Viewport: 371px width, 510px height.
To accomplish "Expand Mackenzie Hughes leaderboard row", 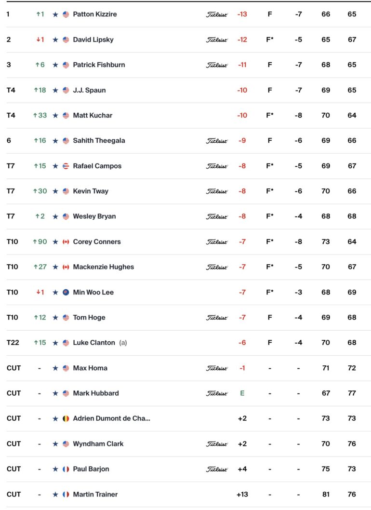I will 188,267.
